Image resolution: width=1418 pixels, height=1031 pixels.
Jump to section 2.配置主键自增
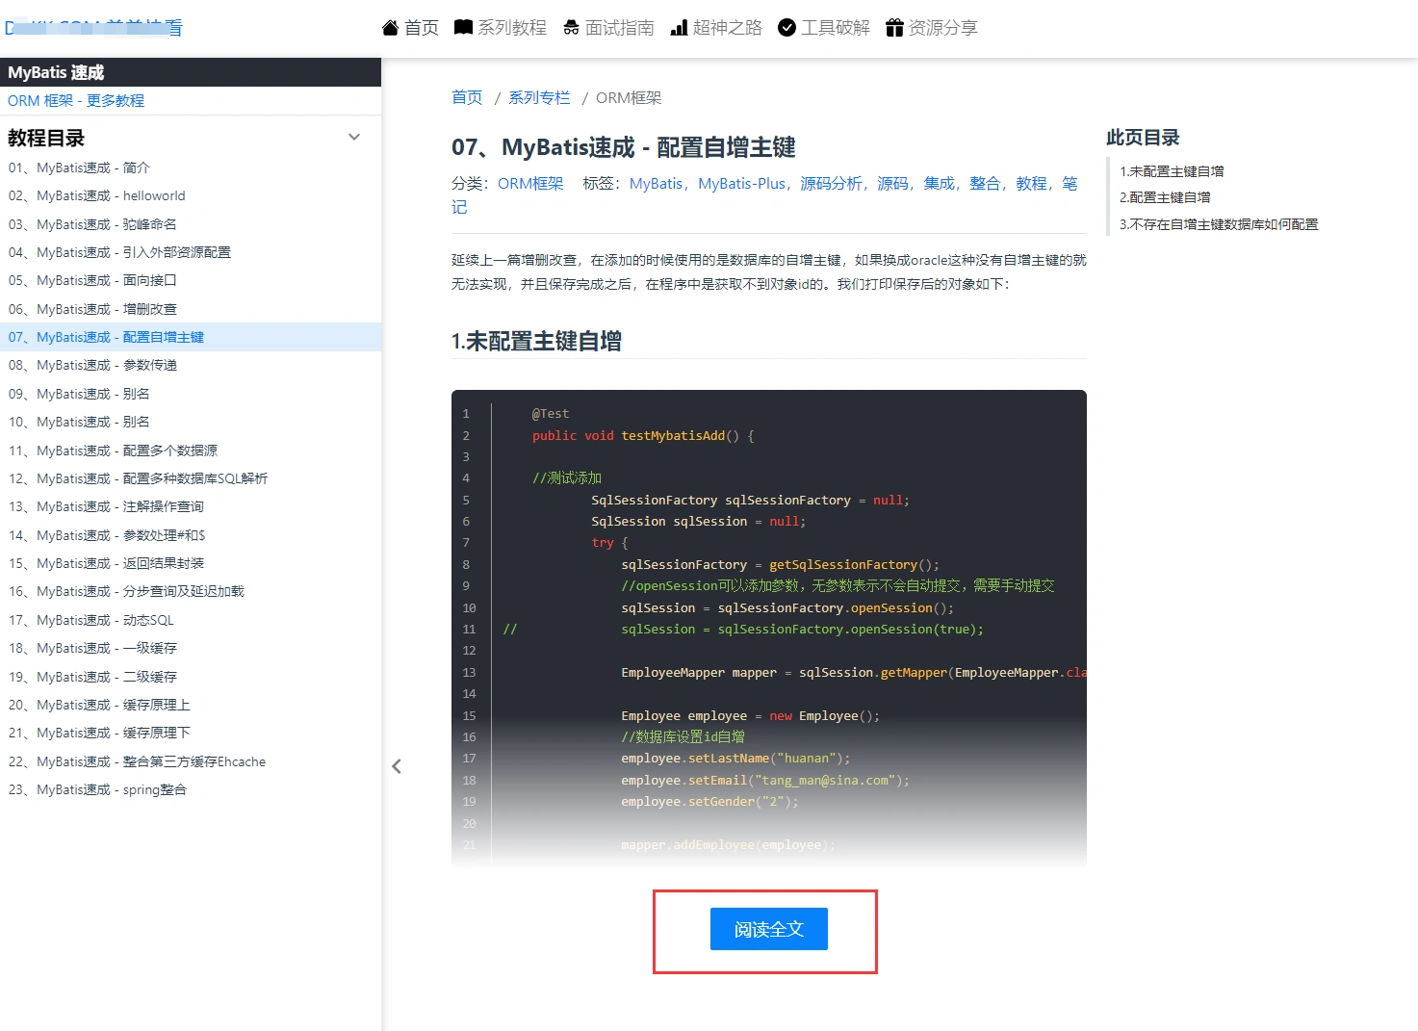(1165, 198)
